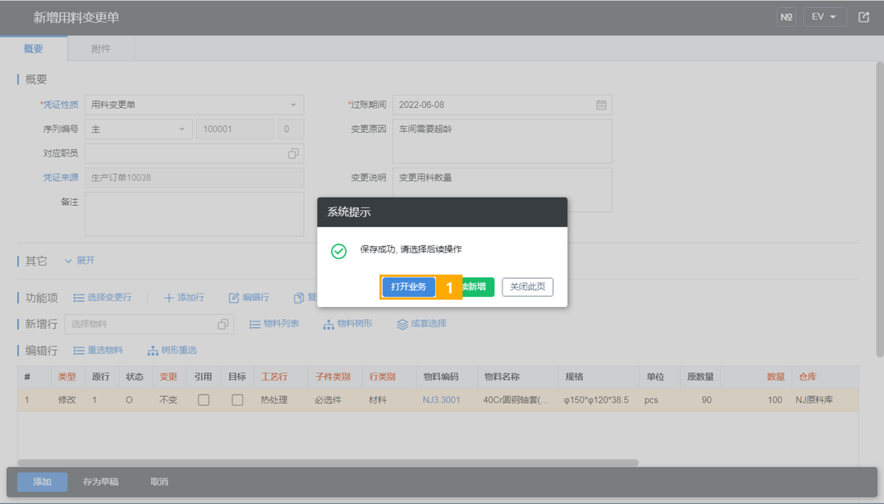The height and width of the screenshot is (504, 884).
Task: Open the calendar icon for 过账期间
Action: coord(601,105)
